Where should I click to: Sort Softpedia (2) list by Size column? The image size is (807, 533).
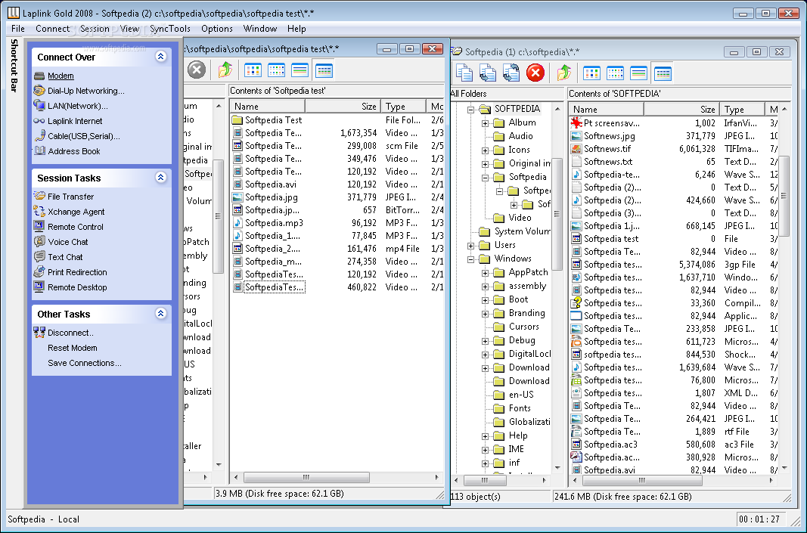tap(343, 107)
